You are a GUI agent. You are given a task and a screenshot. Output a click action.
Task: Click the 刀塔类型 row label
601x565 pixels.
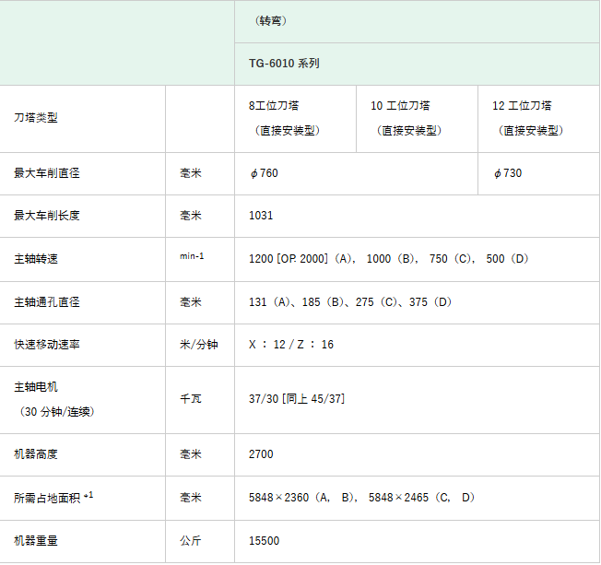pyautogui.click(x=36, y=119)
